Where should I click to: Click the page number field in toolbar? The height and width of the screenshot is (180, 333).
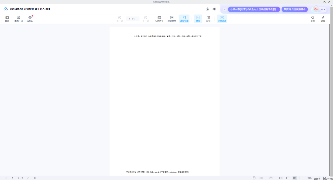(x=132, y=19)
